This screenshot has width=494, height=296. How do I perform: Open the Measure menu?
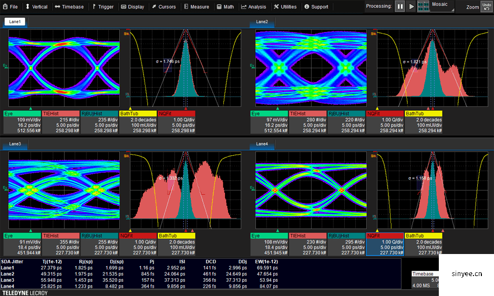click(196, 7)
